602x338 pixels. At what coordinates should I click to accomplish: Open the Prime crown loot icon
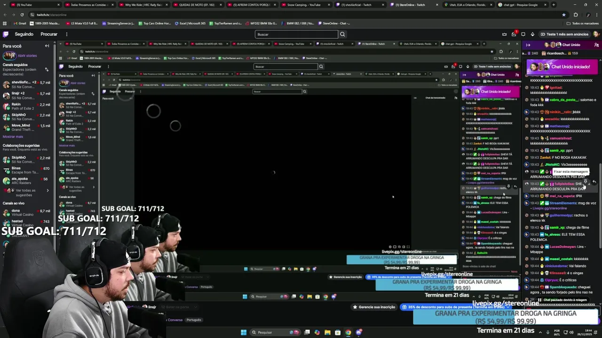504,34
